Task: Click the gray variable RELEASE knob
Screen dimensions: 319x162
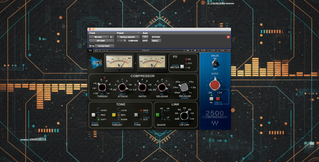Action: coord(184,87)
